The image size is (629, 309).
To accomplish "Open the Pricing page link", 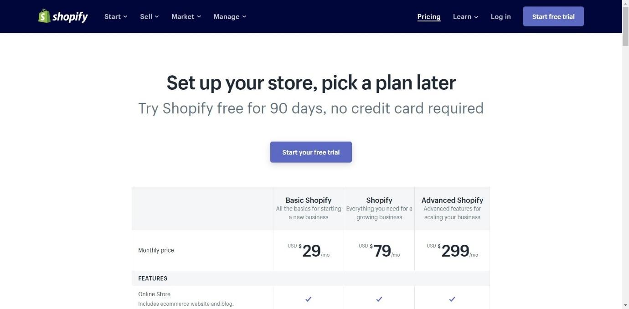I will click(x=429, y=16).
